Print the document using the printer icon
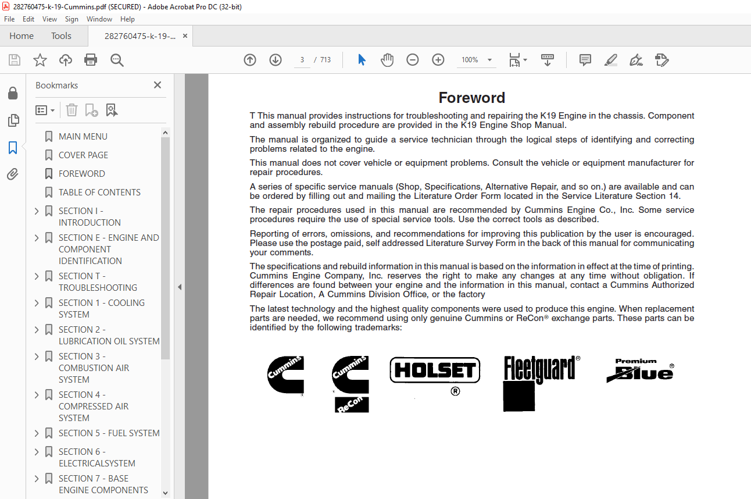This screenshot has height=499, width=751. 91,60
